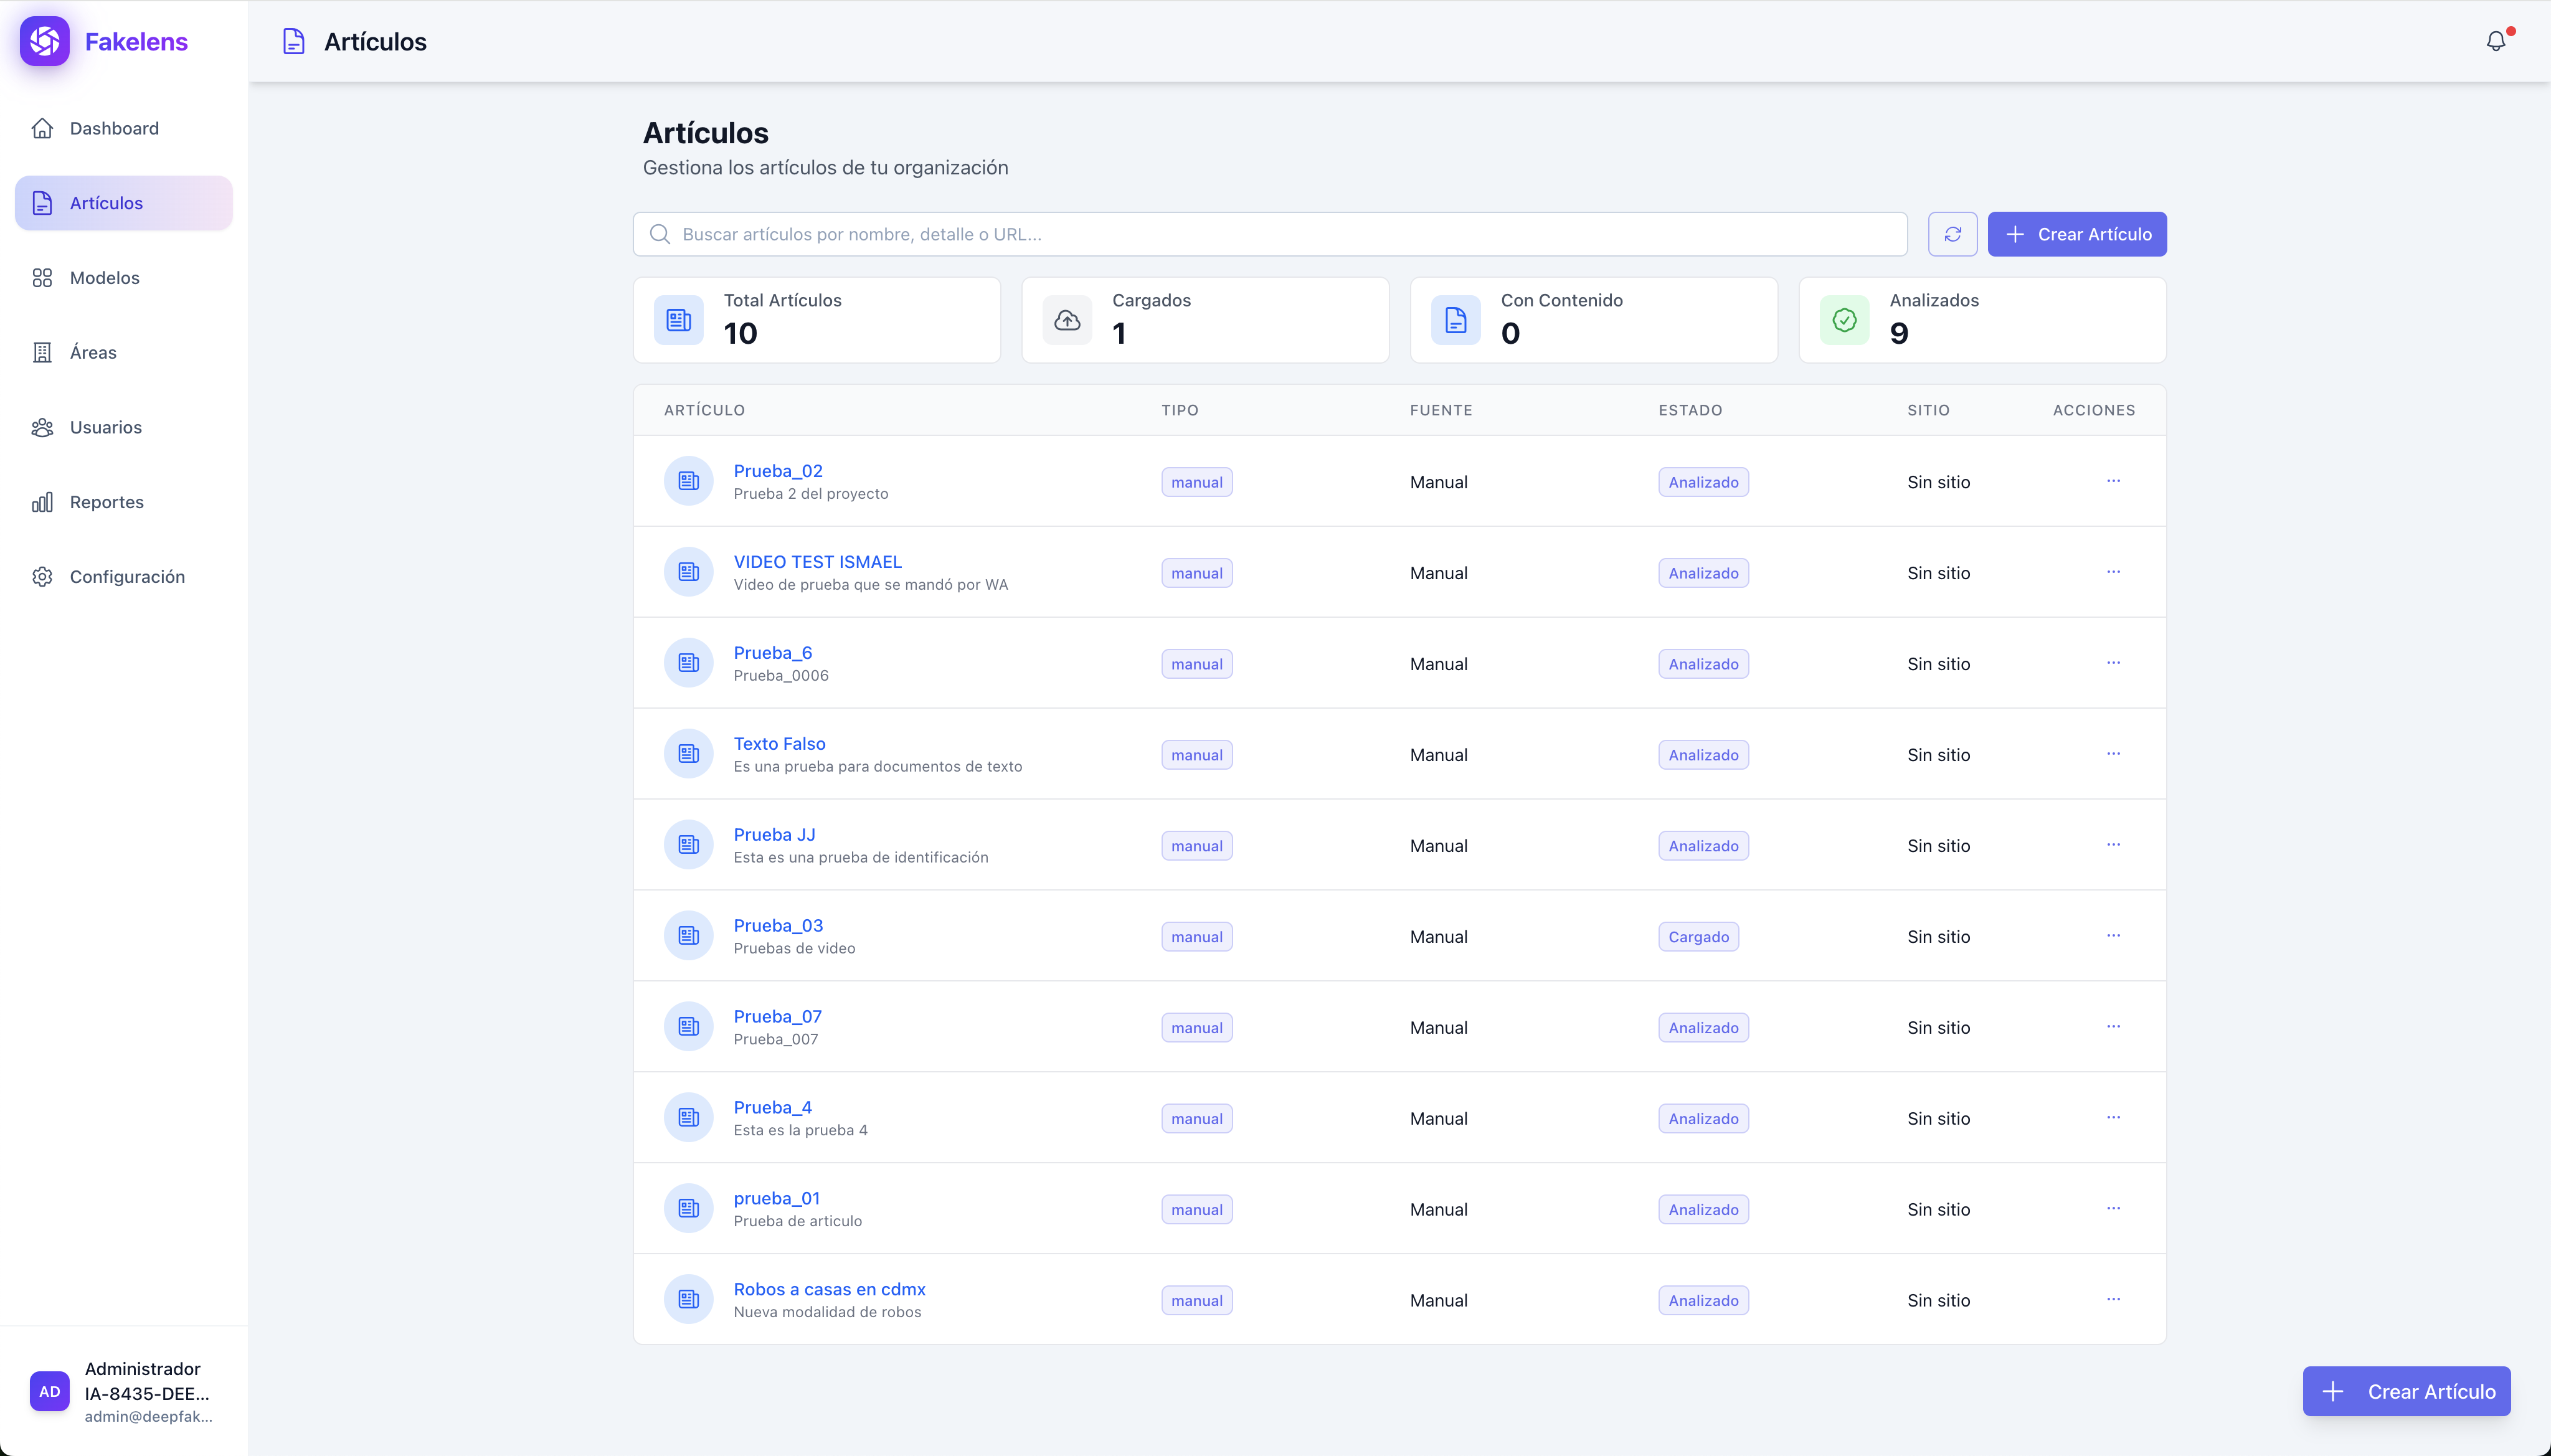Open the actions menu for Texto Falso
This screenshot has width=2551, height=1456.
[x=2114, y=753]
